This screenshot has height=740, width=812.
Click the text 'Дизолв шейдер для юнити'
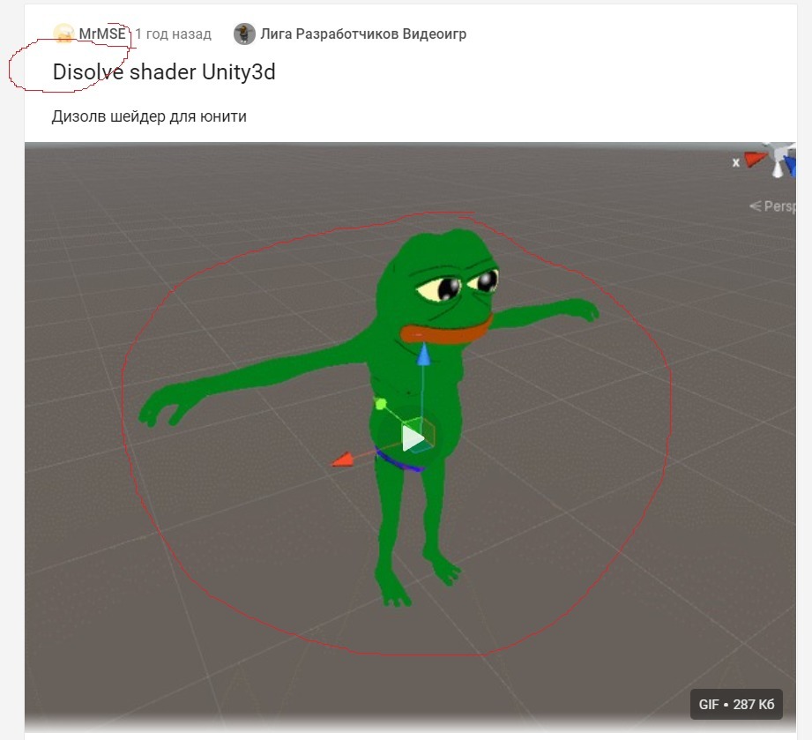149,116
